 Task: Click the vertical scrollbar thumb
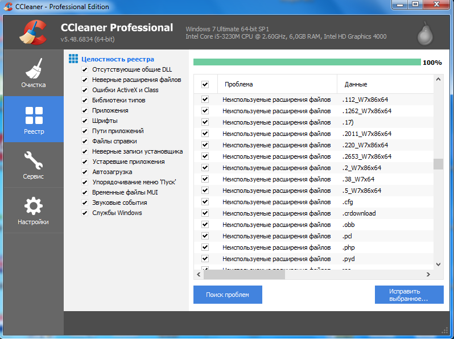pyautogui.click(x=439, y=164)
